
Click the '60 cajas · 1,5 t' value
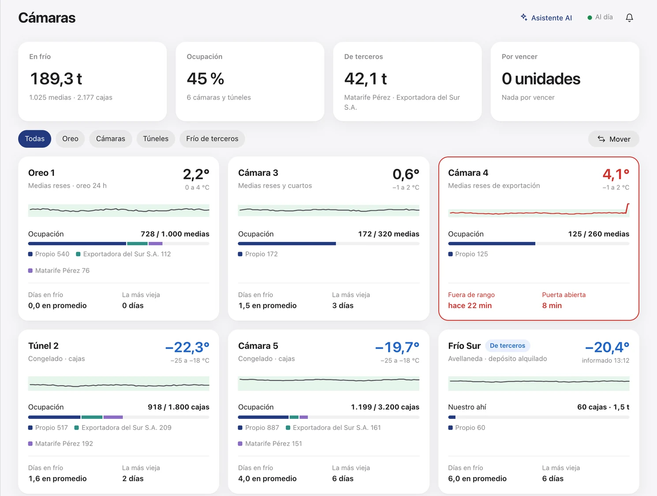604,407
